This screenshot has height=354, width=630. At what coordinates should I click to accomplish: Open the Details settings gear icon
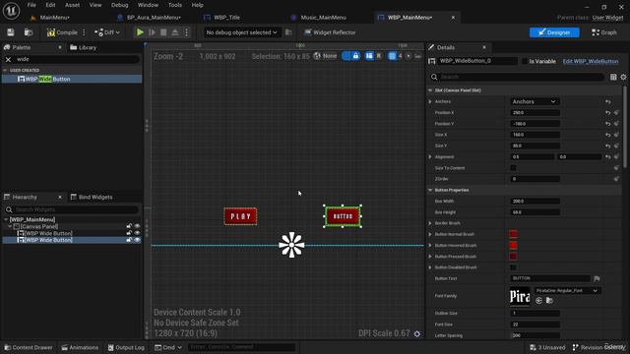click(x=623, y=77)
